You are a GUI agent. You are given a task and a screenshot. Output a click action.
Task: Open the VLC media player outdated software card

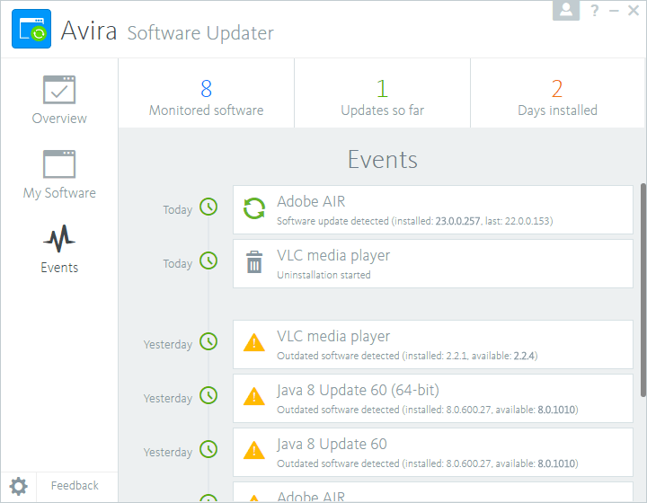click(x=433, y=345)
